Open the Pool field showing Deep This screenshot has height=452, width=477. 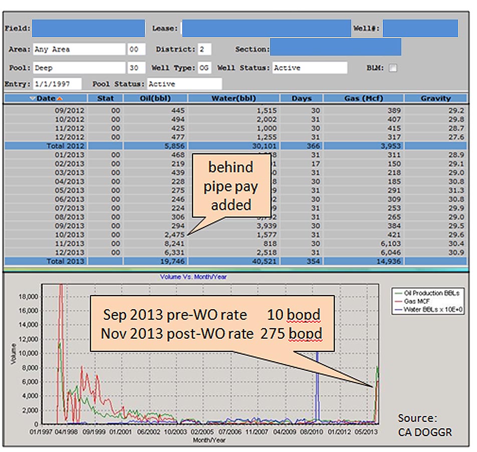[79, 68]
